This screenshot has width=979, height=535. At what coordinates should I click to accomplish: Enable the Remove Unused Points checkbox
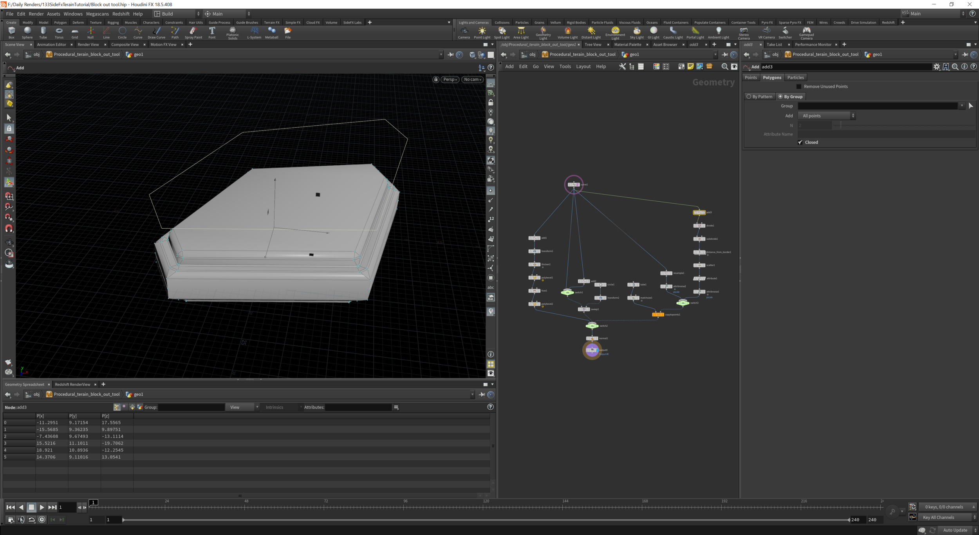799,87
